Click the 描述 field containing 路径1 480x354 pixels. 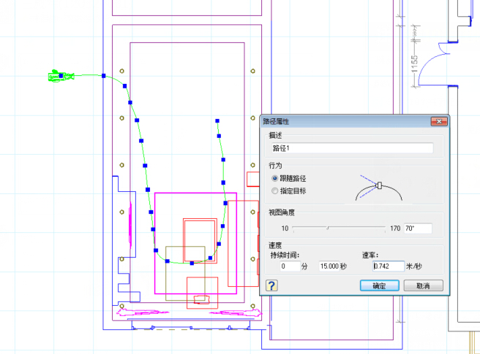click(352, 148)
